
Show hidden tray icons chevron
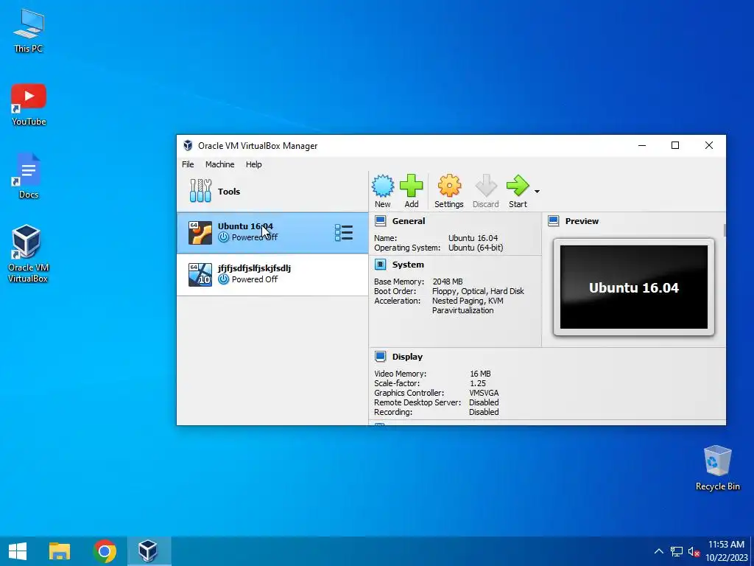[x=659, y=551]
